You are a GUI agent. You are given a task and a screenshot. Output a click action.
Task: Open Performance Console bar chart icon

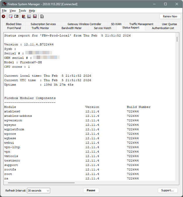click(x=35, y=16)
